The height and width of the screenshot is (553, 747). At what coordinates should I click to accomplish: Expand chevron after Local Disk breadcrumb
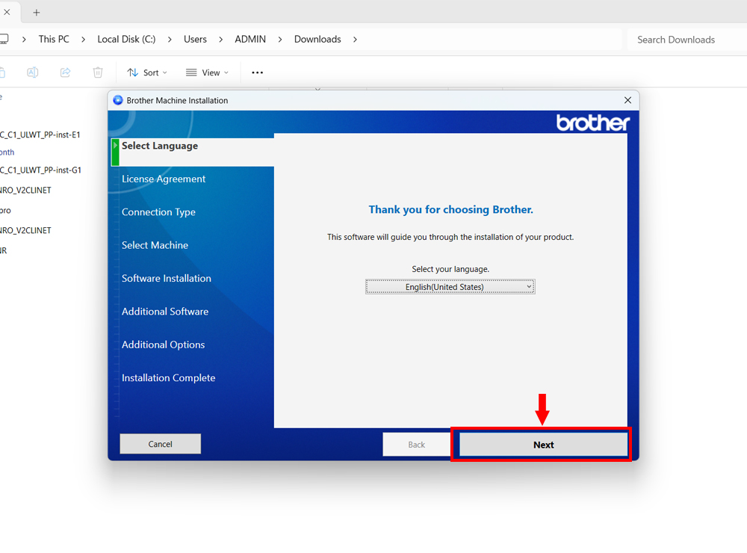coord(170,40)
